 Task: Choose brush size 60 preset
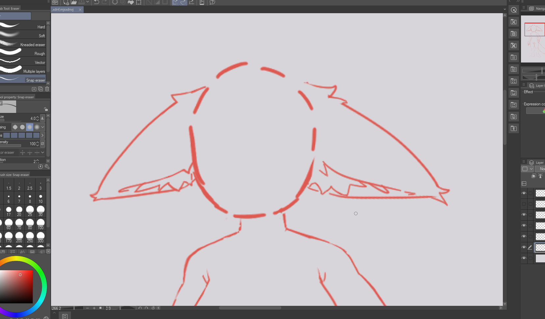[x=9, y=224]
